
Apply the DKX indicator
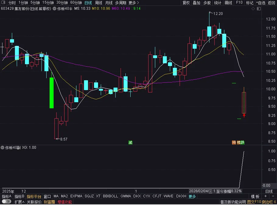coord(137,196)
